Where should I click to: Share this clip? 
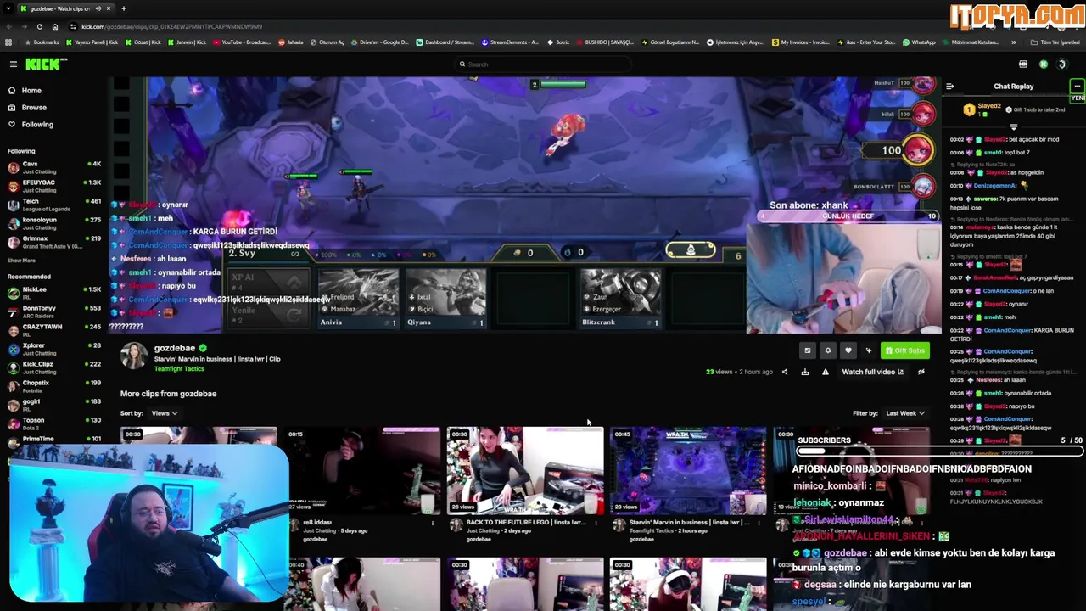pos(784,372)
